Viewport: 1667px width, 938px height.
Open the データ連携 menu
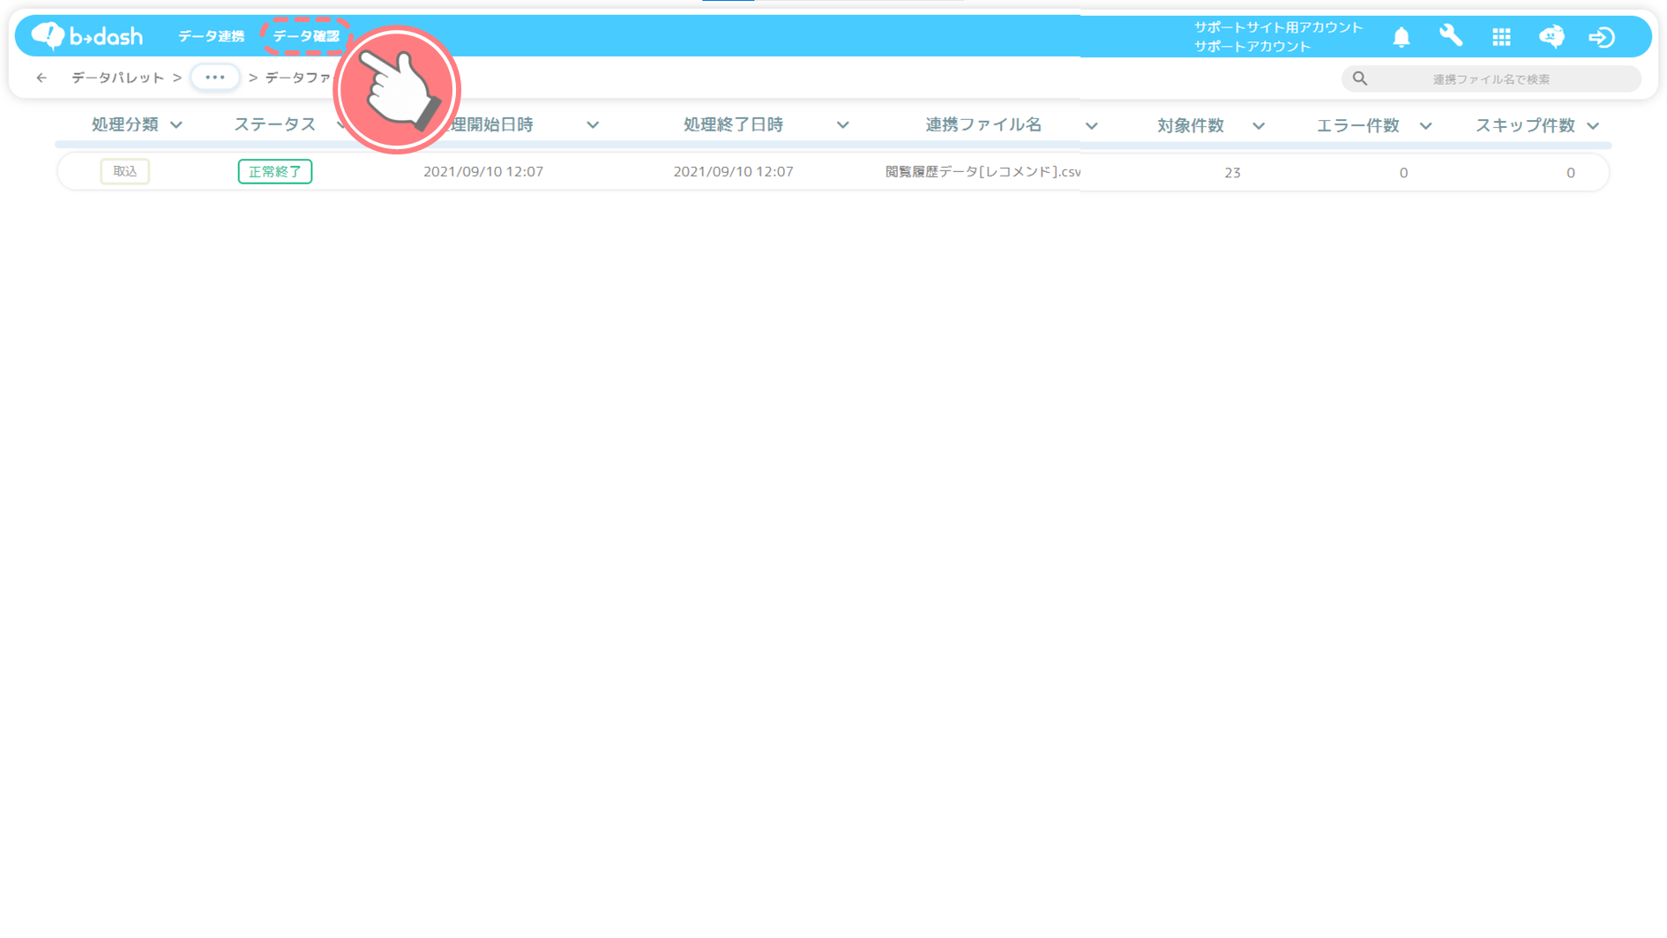coord(211,36)
